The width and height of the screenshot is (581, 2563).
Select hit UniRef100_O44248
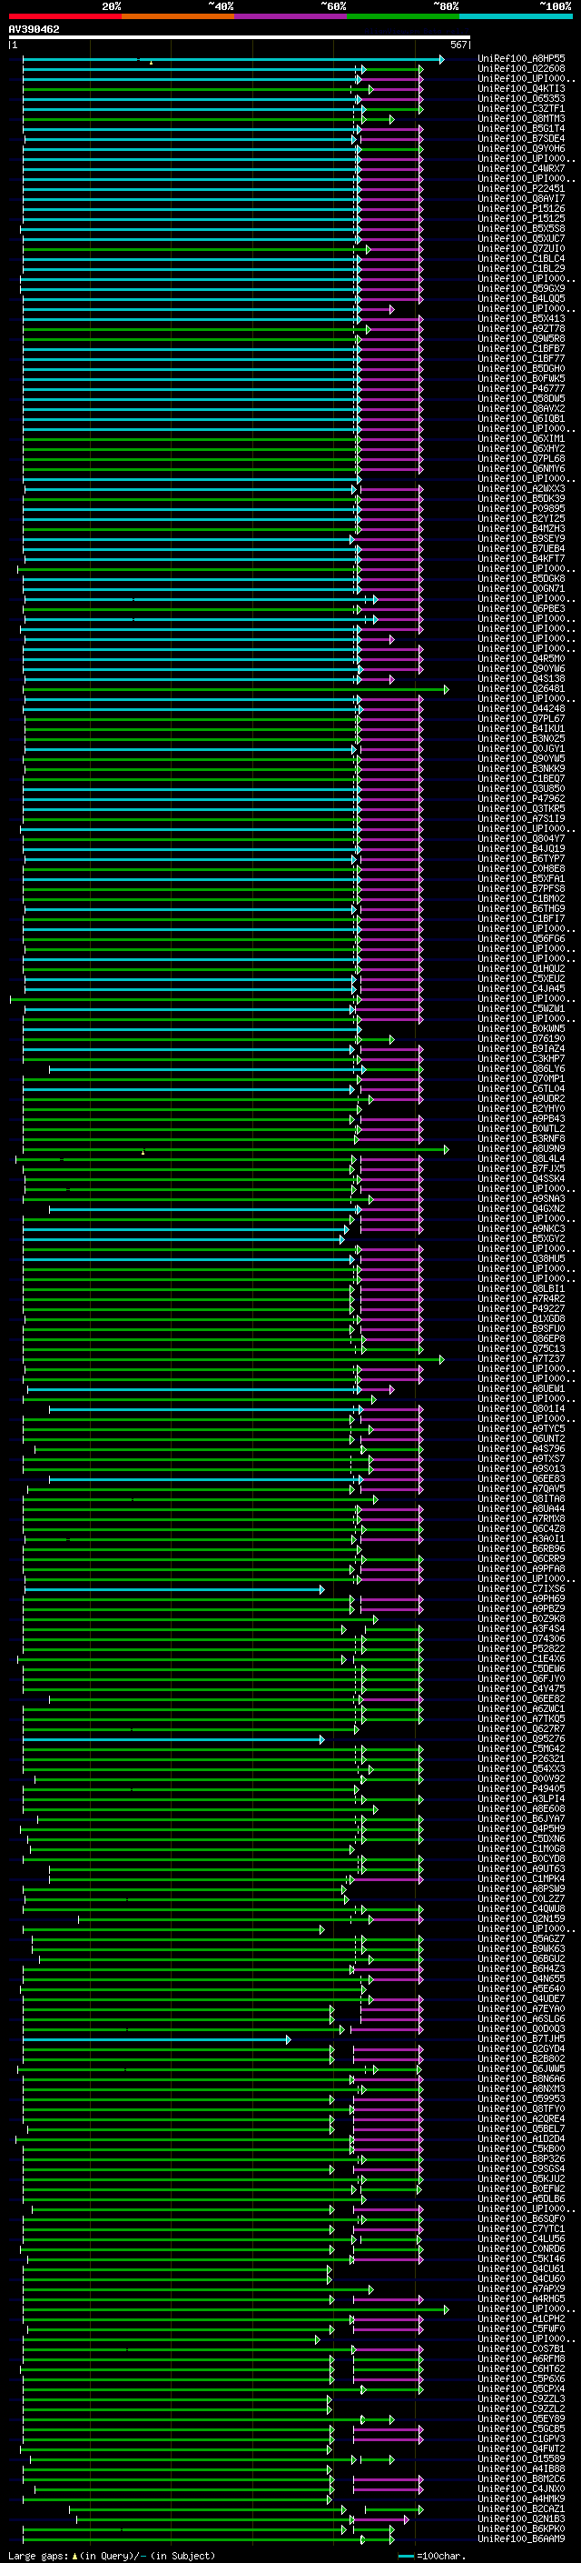[x=521, y=708]
